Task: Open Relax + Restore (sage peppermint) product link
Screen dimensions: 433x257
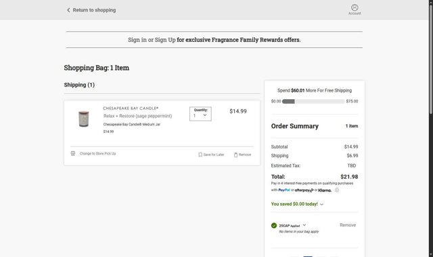Action: [x=137, y=116]
